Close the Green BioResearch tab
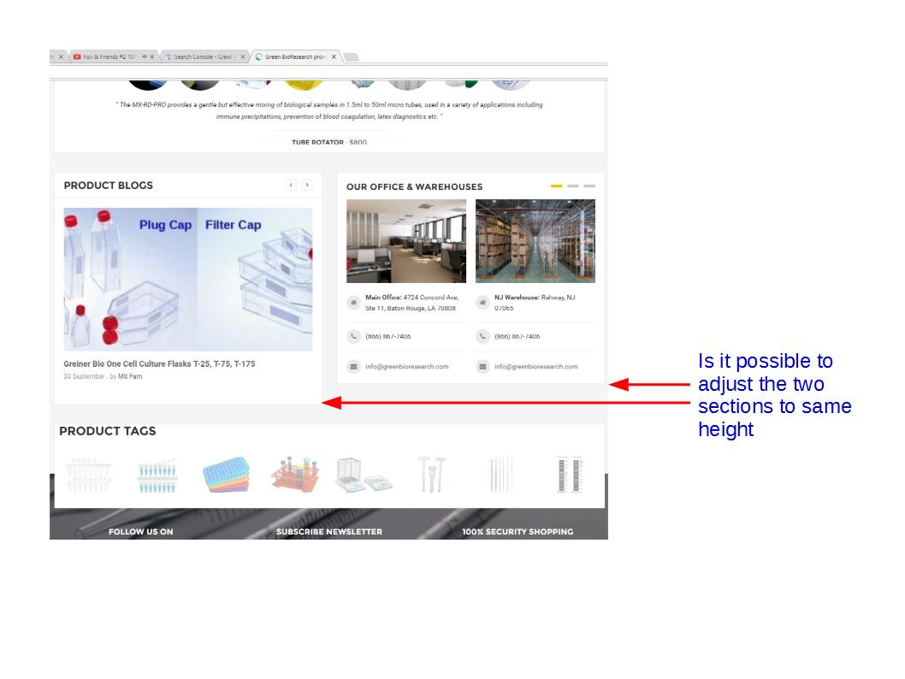This screenshot has width=905, height=679. 334,57
